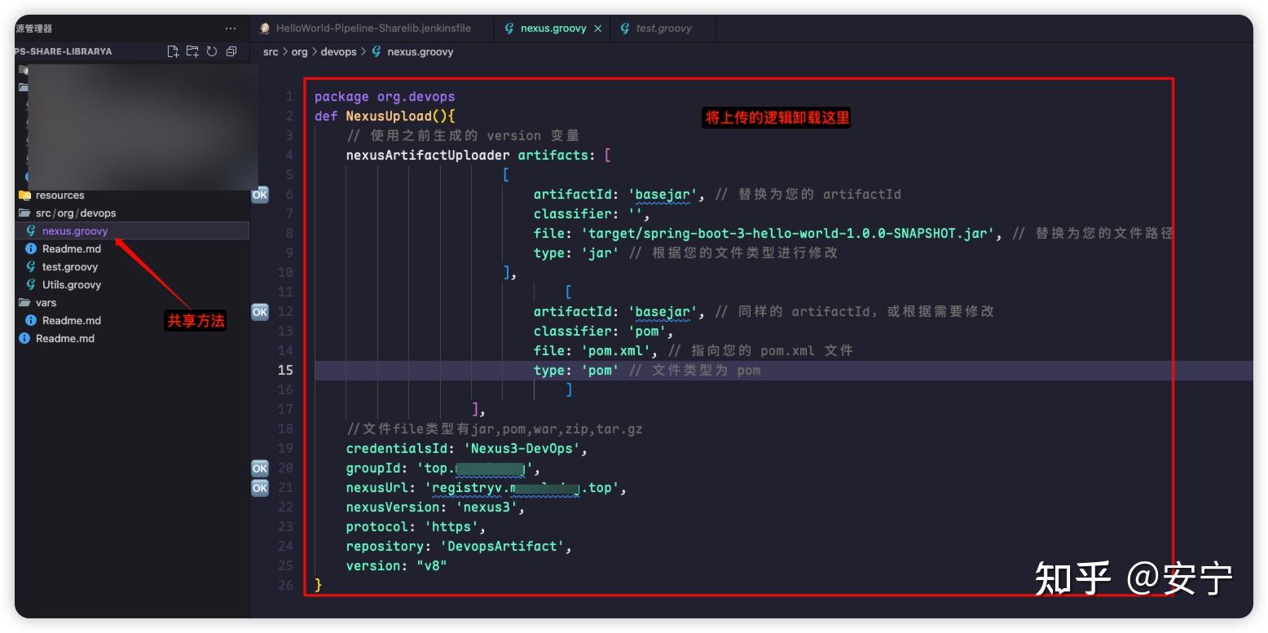Click the devops breadcrumb segment

pyautogui.click(x=339, y=51)
